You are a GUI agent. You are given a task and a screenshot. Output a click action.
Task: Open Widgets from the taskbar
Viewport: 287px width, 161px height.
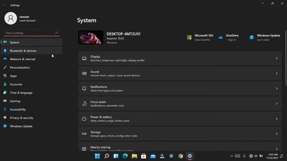coord(116,156)
